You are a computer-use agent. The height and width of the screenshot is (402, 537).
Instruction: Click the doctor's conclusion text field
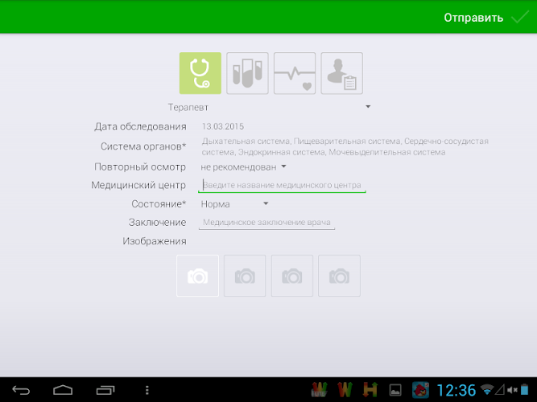(266, 223)
